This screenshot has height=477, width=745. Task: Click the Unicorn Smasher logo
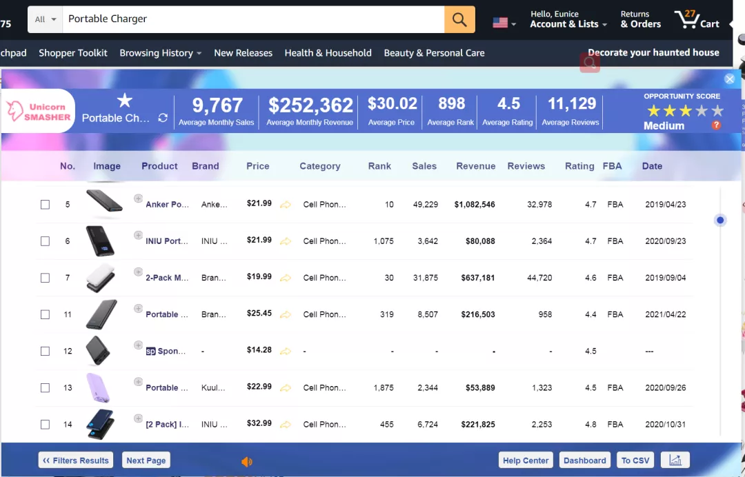coord(39,111)
